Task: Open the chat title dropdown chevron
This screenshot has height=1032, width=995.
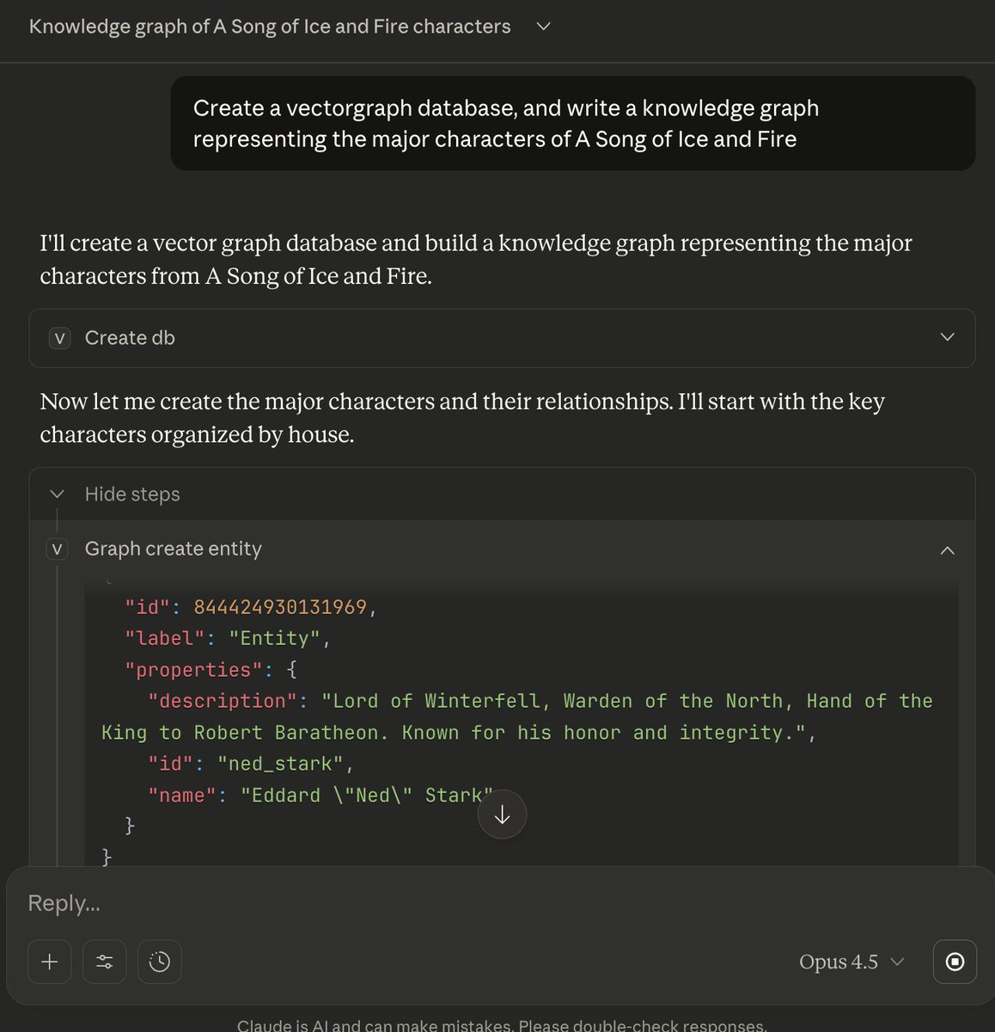Action: point(543,27)
